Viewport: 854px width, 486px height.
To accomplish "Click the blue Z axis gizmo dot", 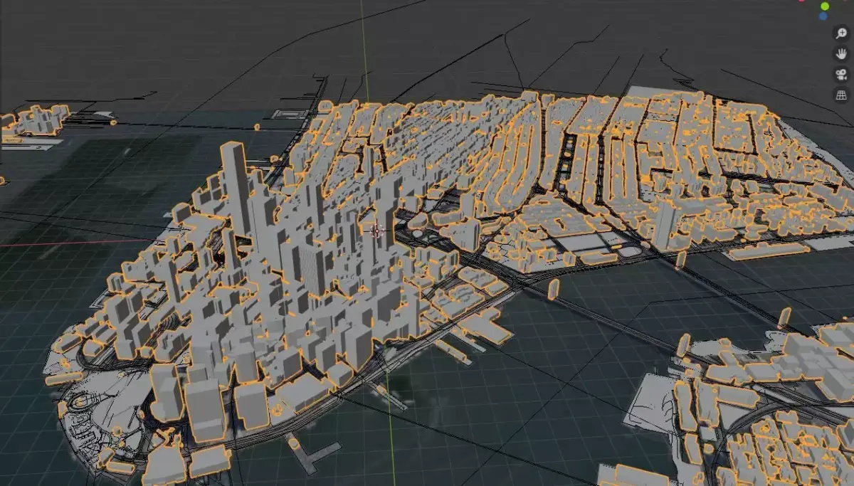I will coord(823,16).
